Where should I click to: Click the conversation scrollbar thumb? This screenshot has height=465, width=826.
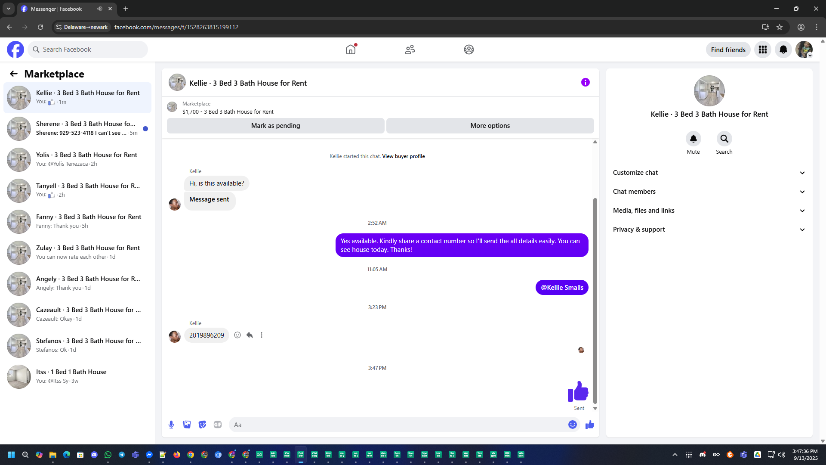[595, 301]
